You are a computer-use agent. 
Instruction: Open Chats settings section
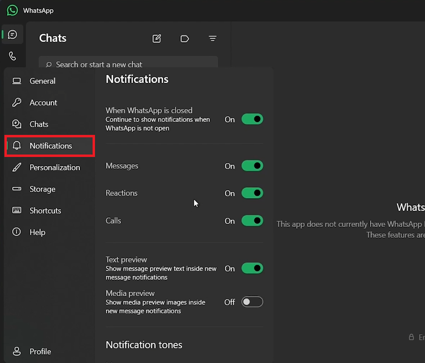pyautogui.click(x=49, y=124)
